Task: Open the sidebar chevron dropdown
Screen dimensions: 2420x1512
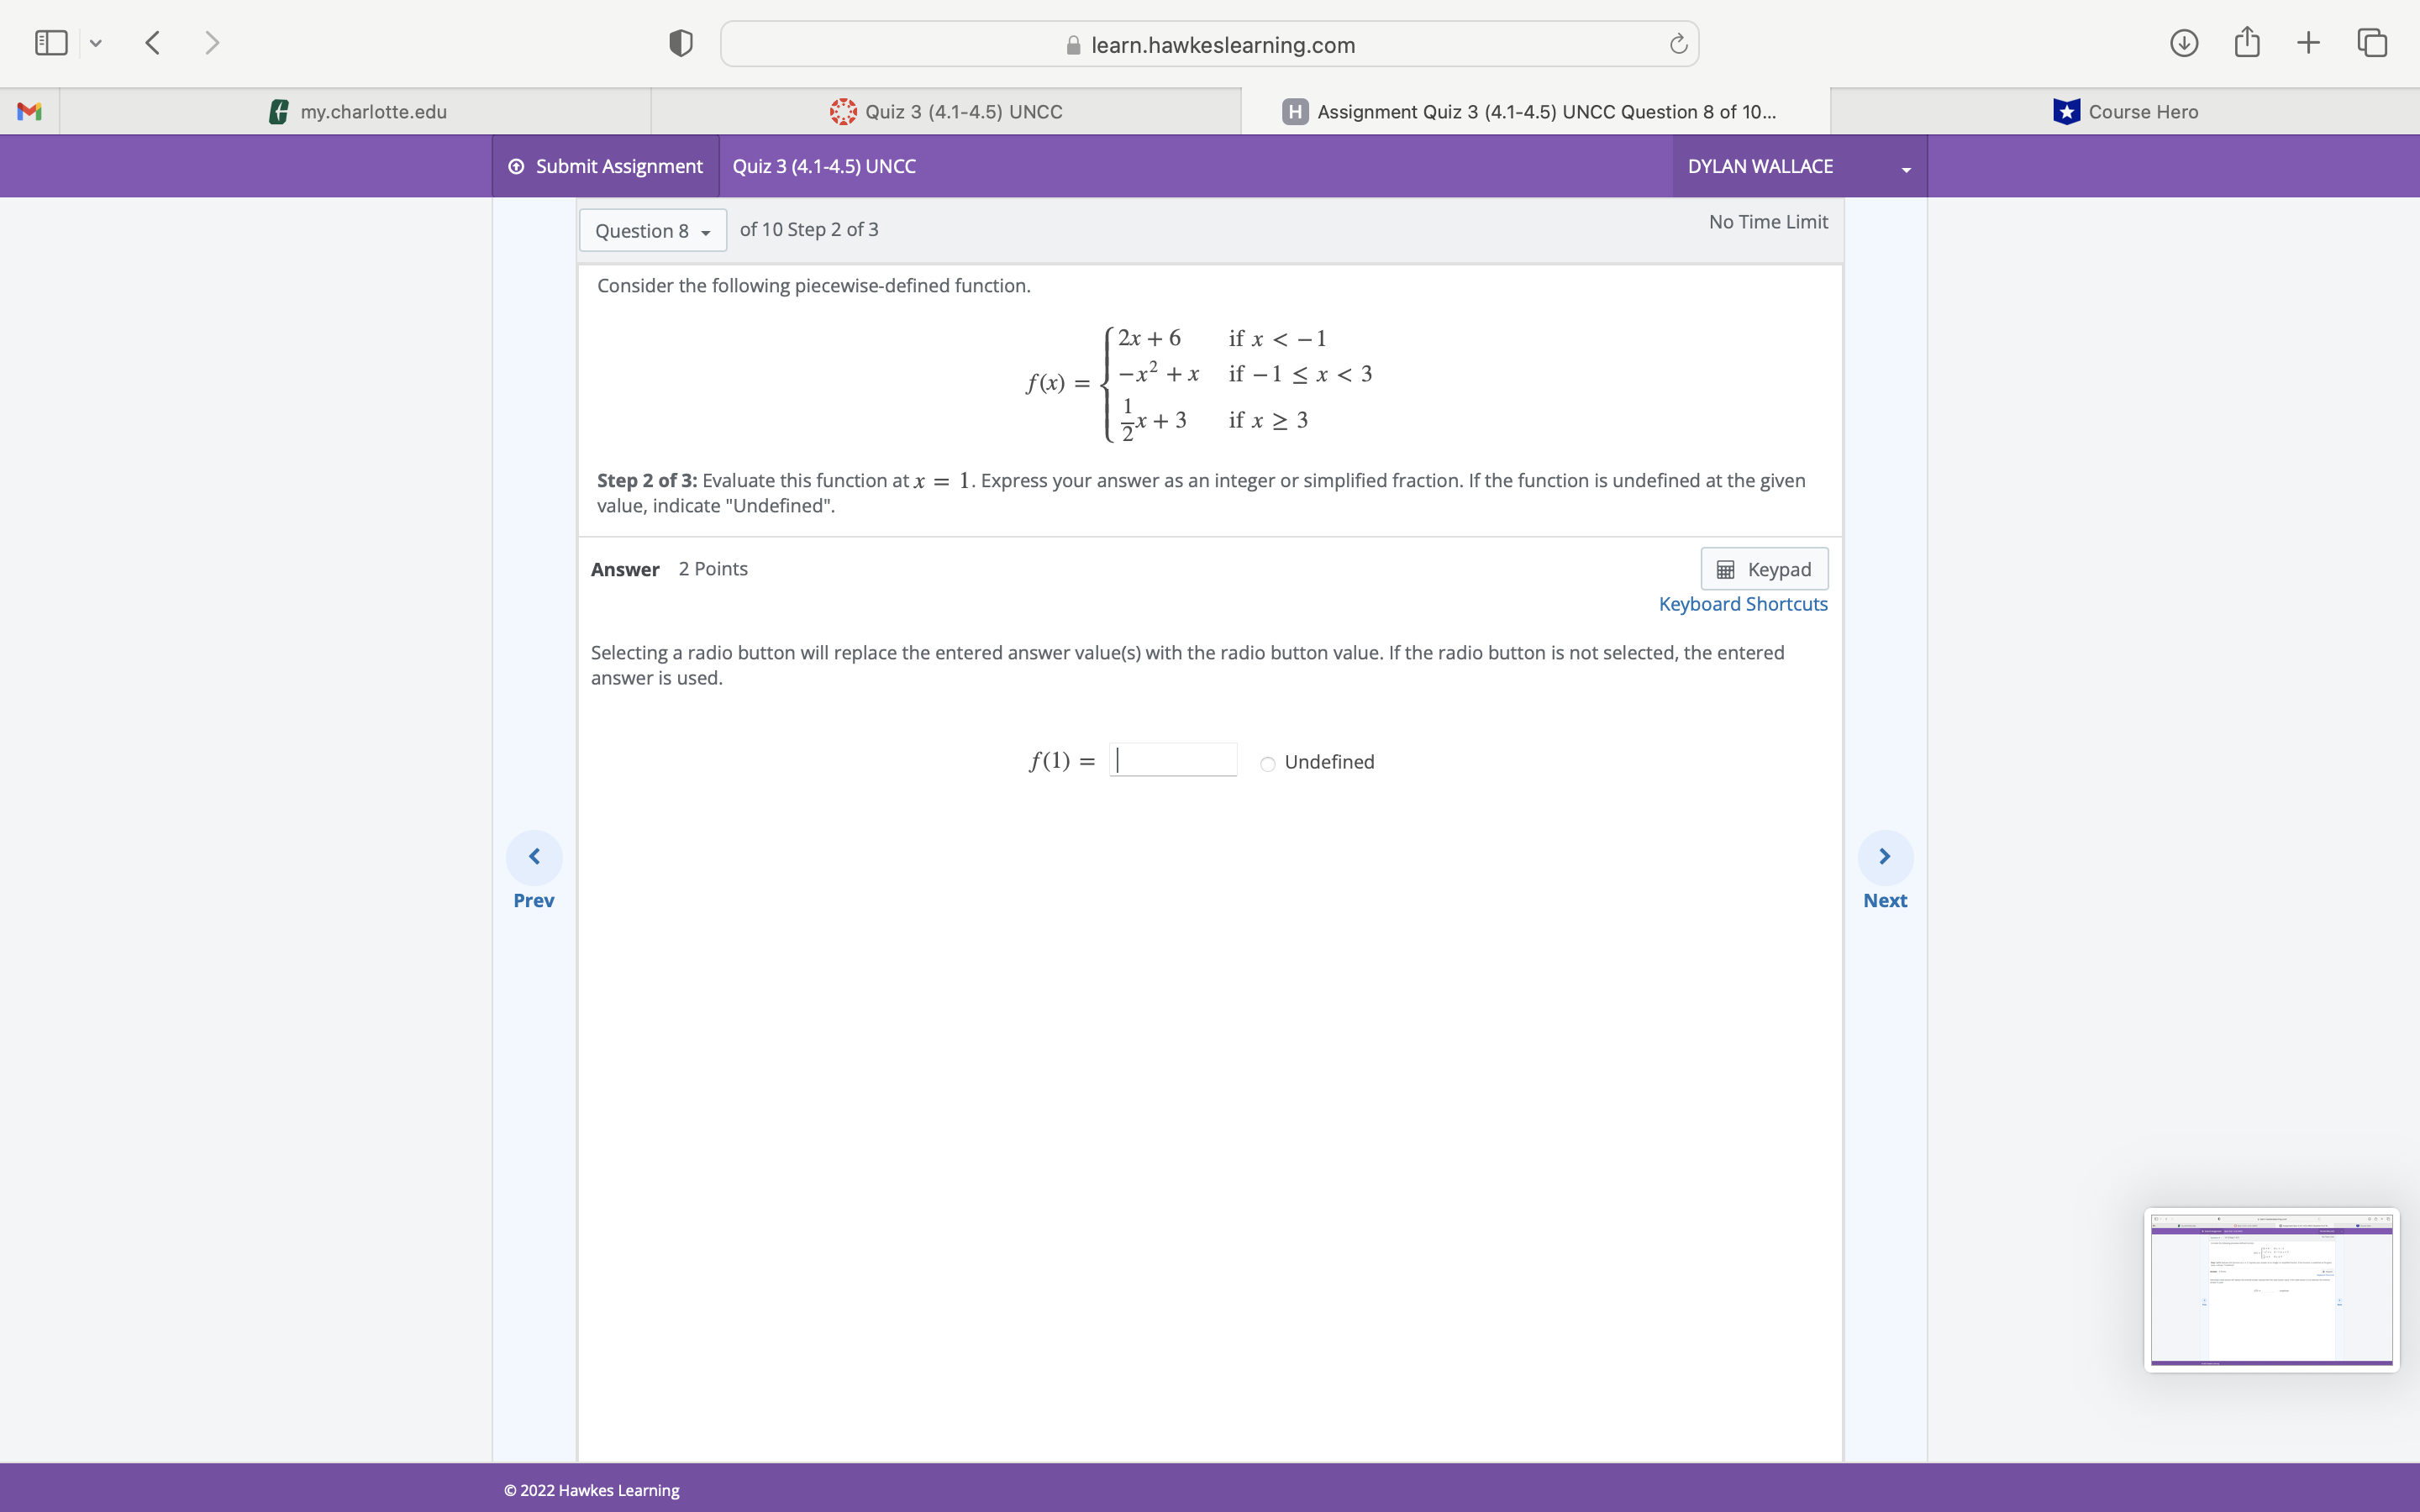Action: 96,43
